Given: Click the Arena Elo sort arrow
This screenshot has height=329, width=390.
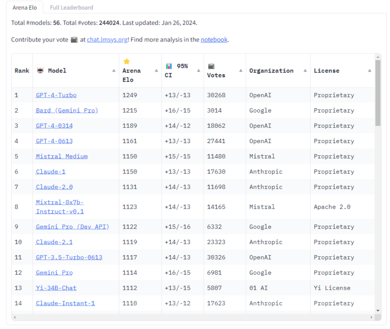Looking at the screenshot, I should pyautogui.click(x=156, y=71).
